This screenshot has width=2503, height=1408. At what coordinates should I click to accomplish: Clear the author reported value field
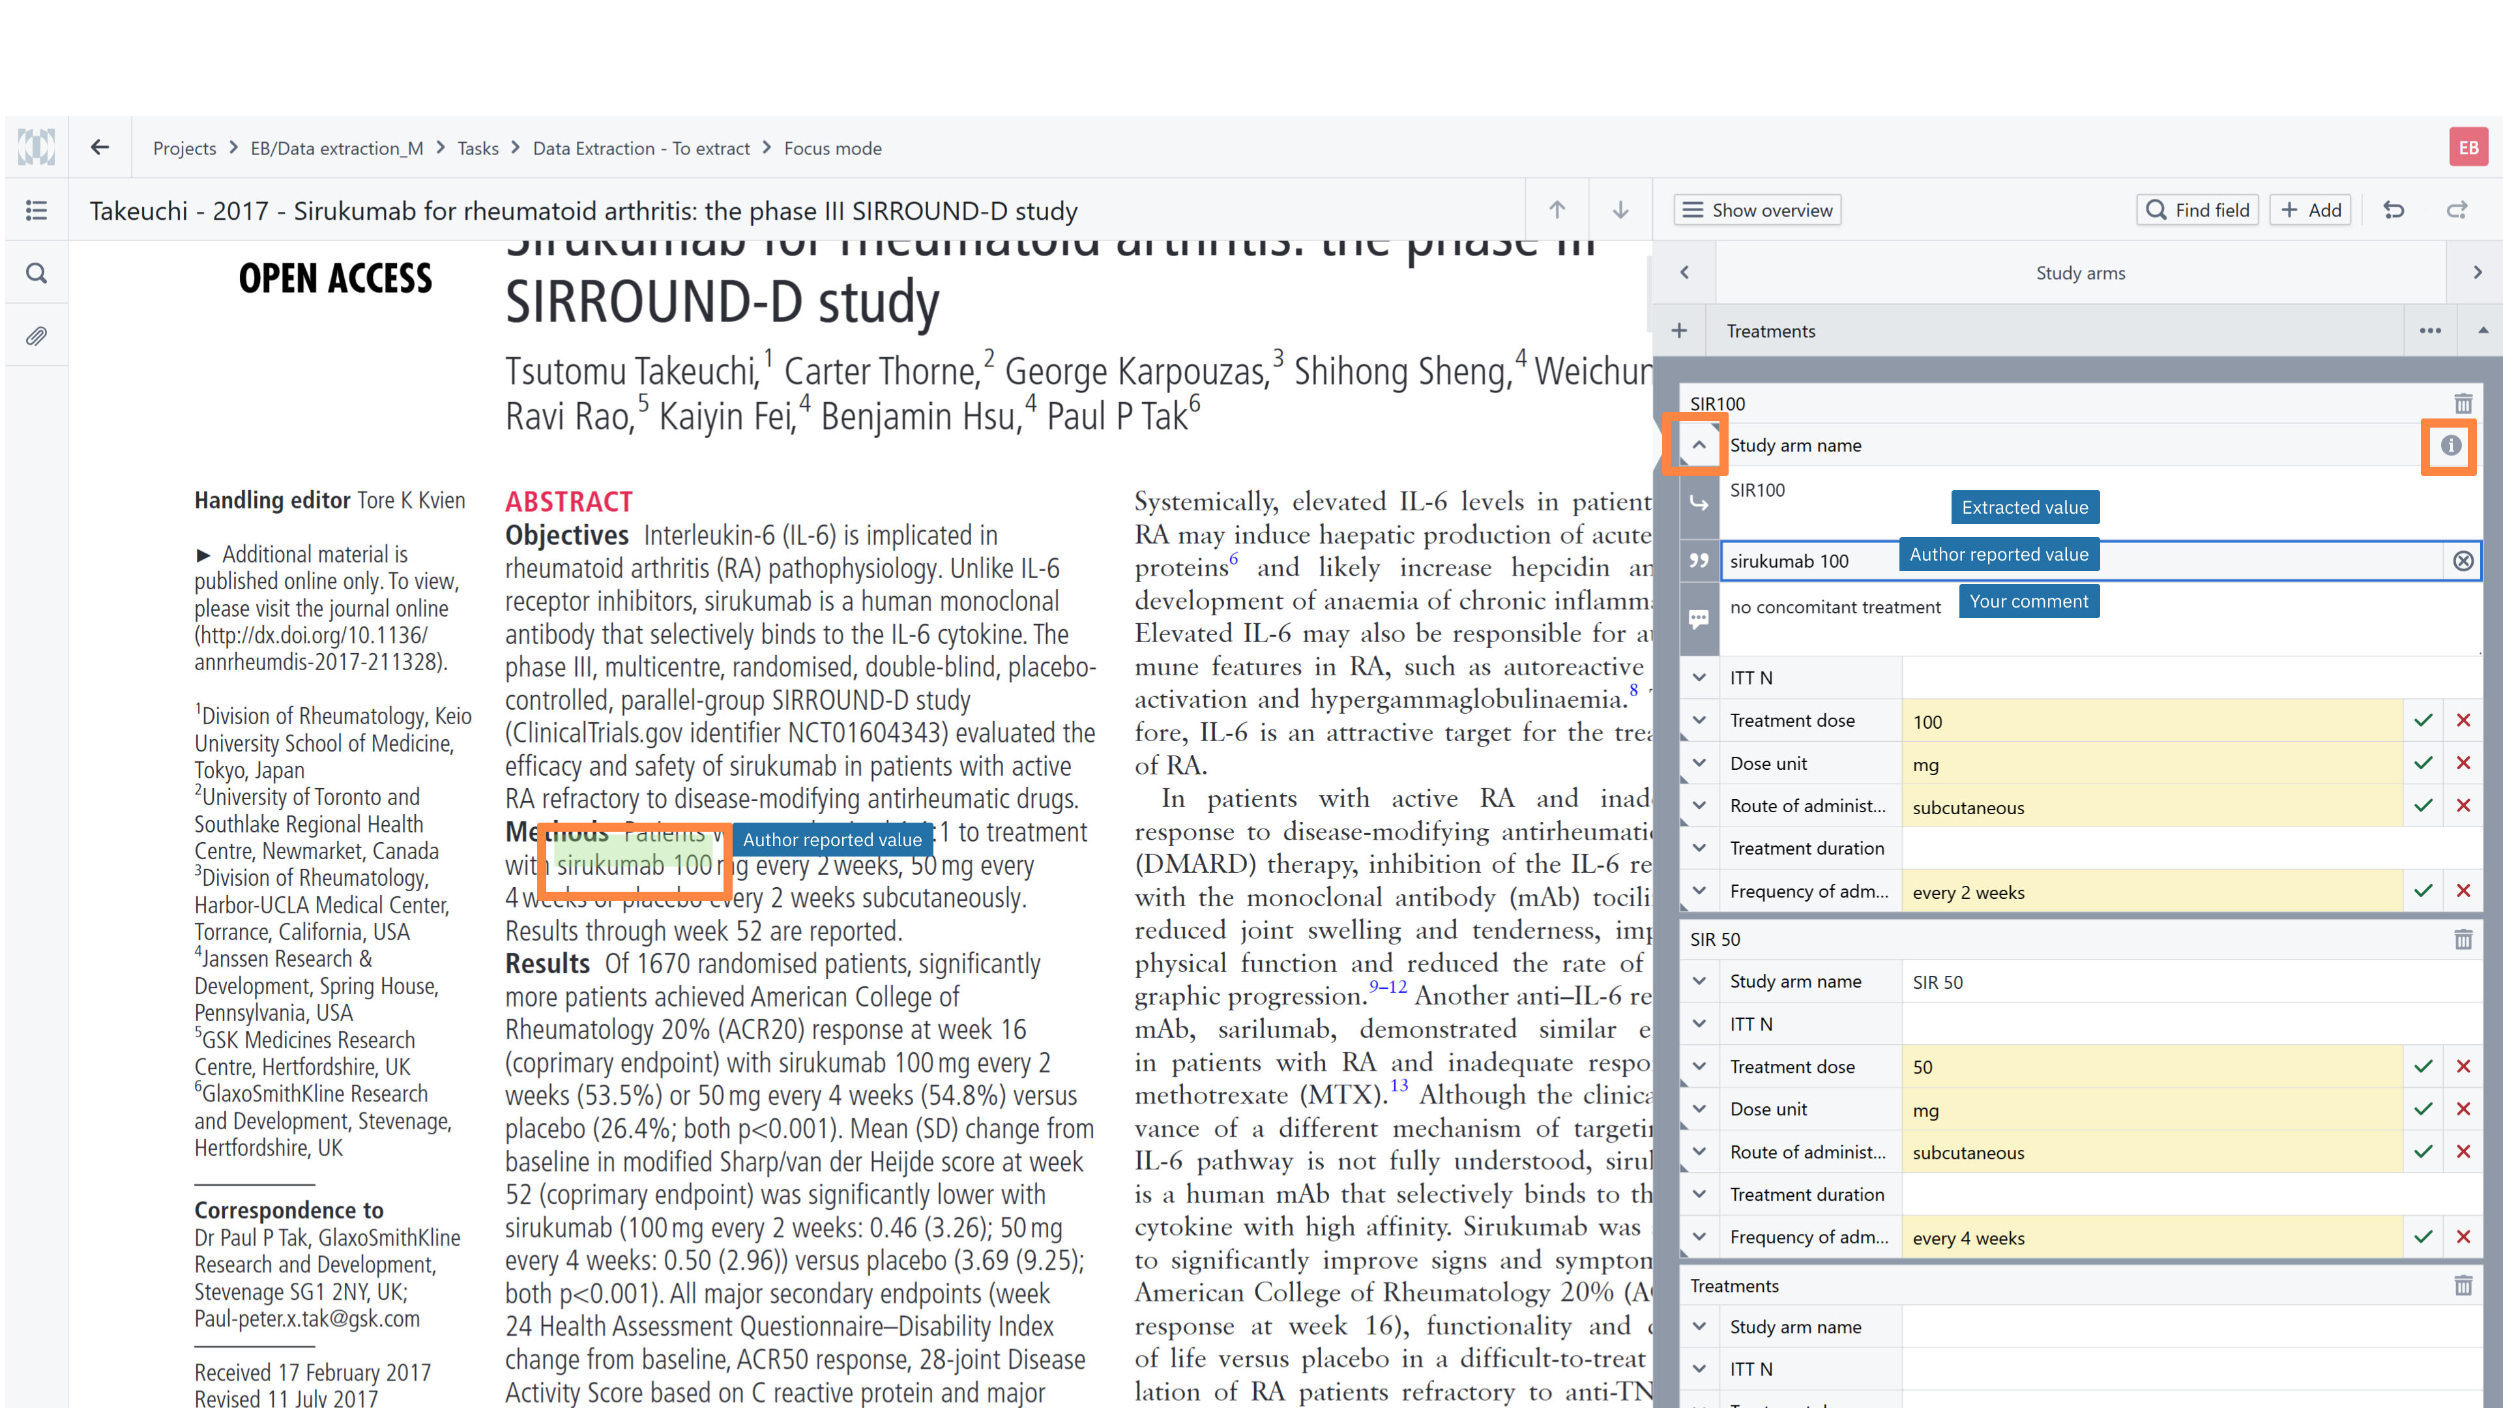coord(2462,561)
